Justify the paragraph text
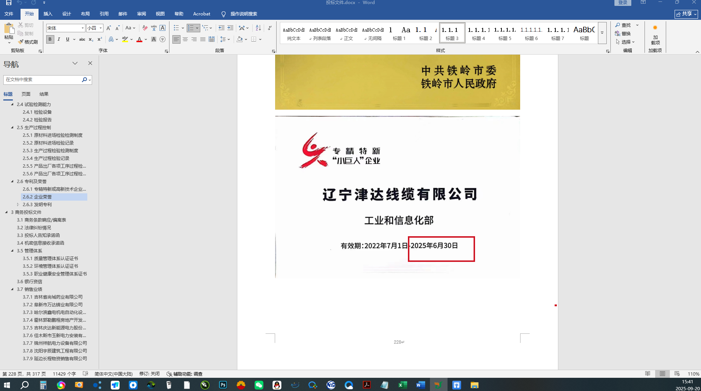This screenshot has height=391, width=701. (x=203, y=39)
